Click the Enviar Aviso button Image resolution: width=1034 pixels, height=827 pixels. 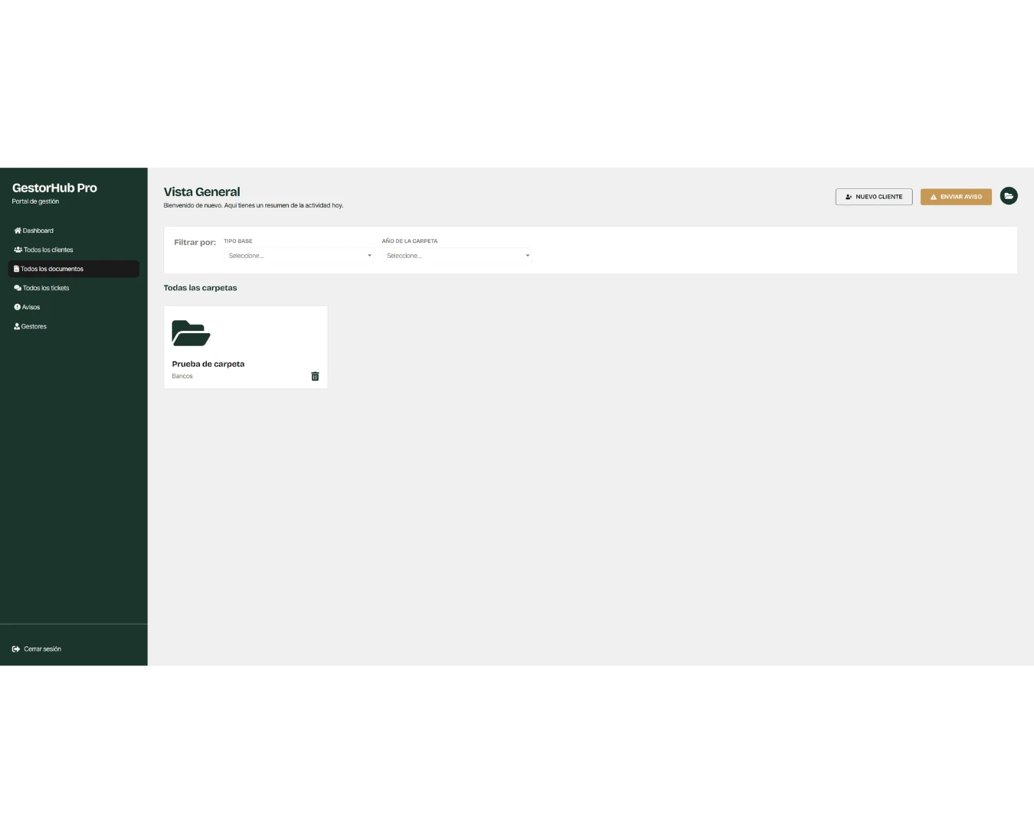pos(956,197)
